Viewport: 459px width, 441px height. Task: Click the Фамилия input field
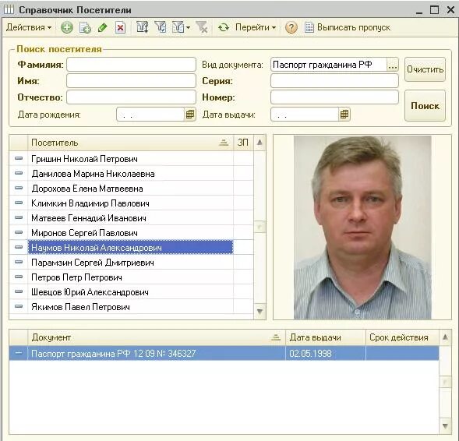tap(131, 65)
